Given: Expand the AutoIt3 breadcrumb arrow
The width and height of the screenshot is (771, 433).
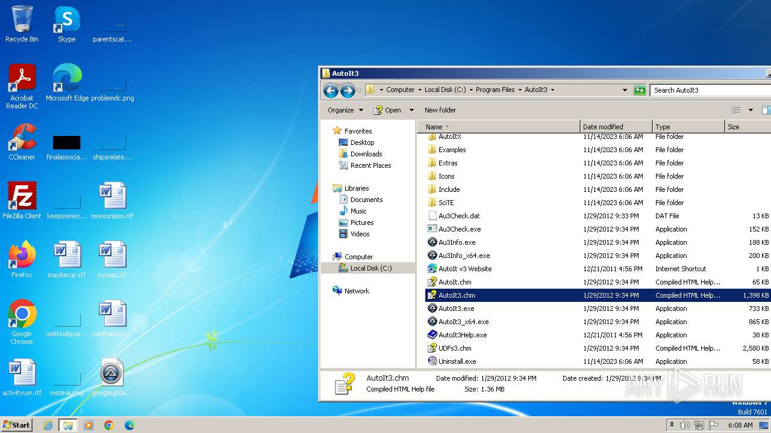Looking at the screenshot, I should 552,90.
